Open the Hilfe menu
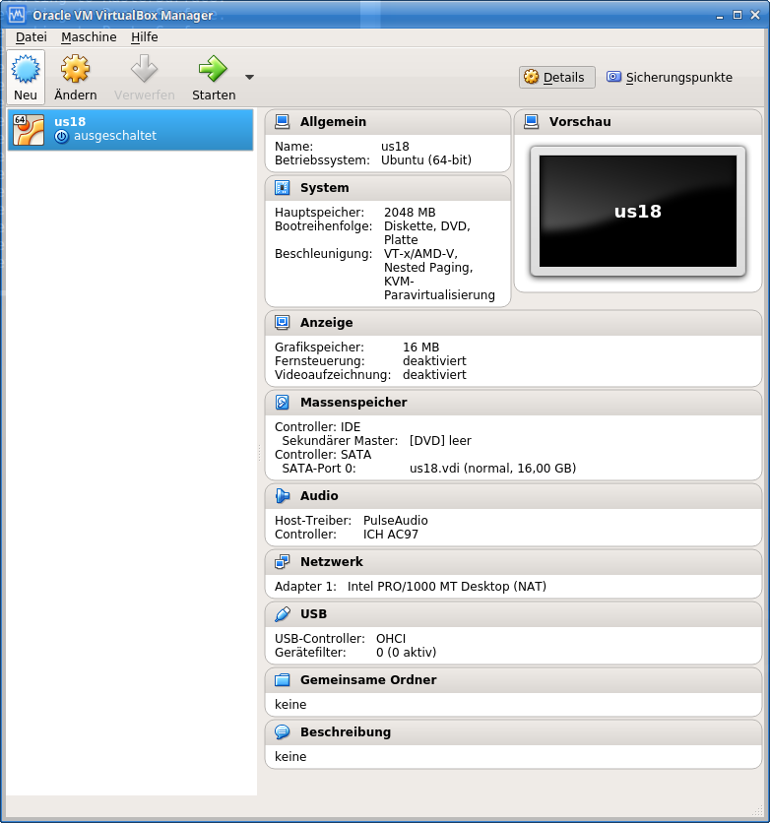The width and height of the screenshot is (770, 823). pos(145,37)
